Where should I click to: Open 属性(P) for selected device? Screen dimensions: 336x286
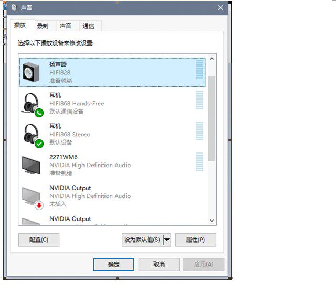pos(195,239)
